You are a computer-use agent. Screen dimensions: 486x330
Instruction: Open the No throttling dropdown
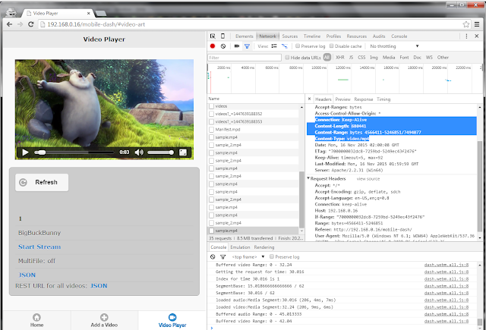[394, 46]
